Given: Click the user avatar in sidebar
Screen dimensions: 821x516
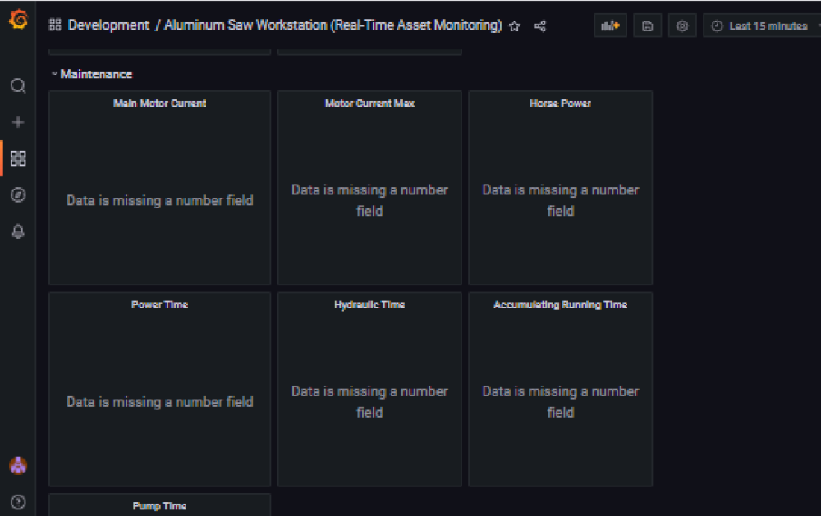Looking at the screenshot, I should pyautogui.click(x=18, y=466).
